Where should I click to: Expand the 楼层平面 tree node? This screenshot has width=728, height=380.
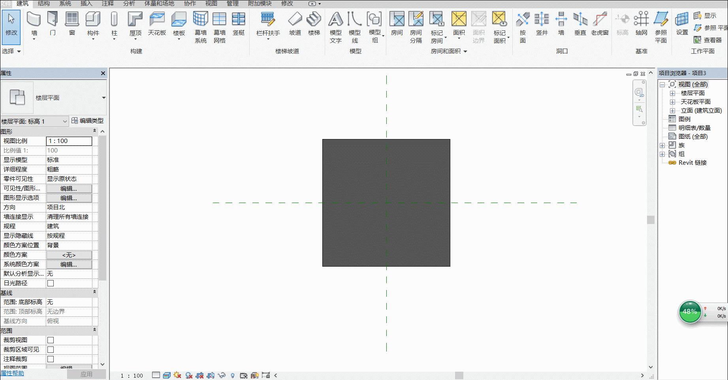click(x=672, y=93)
